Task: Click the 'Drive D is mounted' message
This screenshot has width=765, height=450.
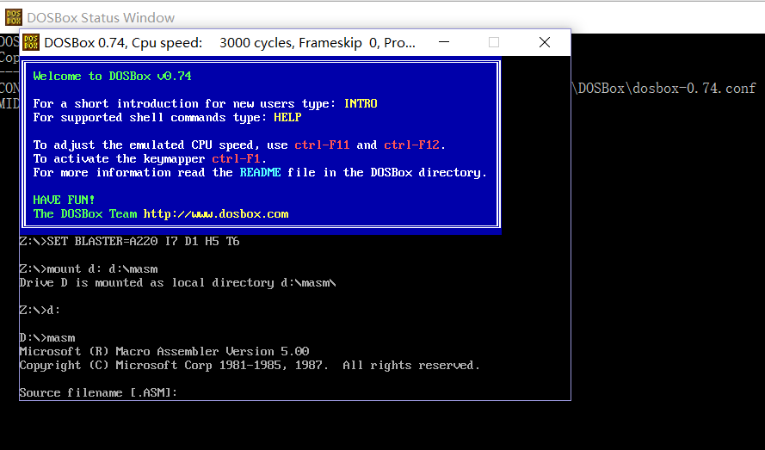Action: point(177,282)
